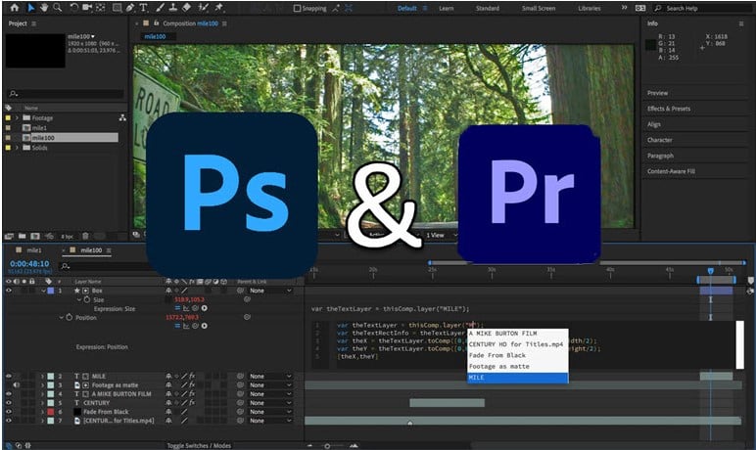Hide the A MIKE BURTON FILM layer
Viewport: 756px width, 450px height.
point(8,394)
